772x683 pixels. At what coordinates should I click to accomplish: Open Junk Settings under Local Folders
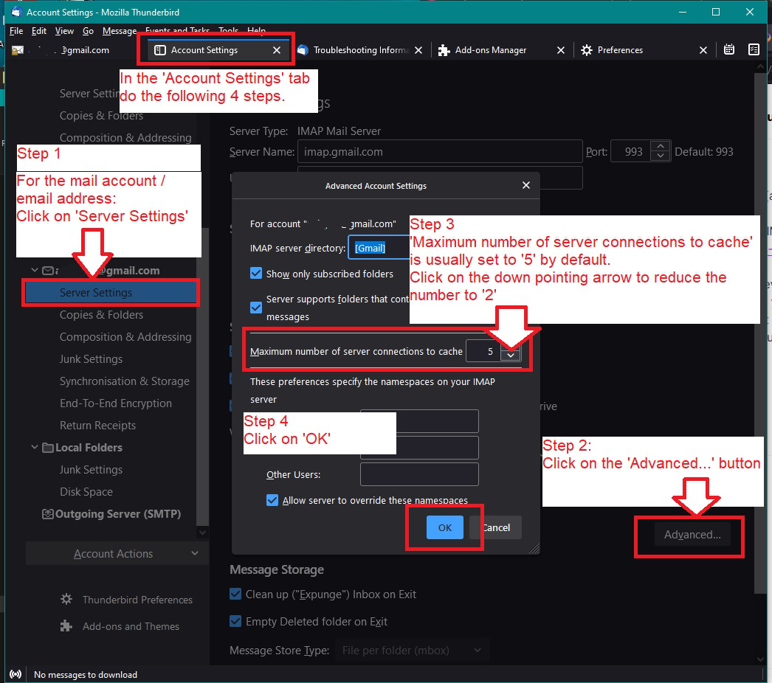click(x=91, y=470)
